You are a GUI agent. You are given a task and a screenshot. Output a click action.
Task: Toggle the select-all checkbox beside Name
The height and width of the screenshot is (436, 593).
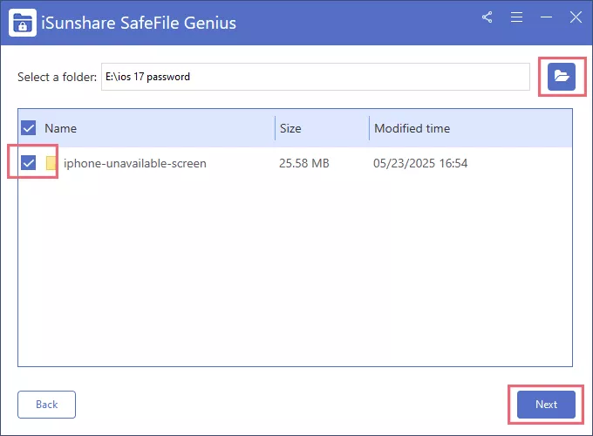(29, 128)
